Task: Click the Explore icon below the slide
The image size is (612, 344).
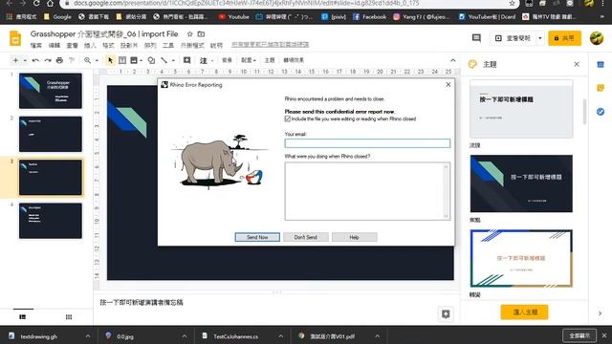Action: click(446, 314)
